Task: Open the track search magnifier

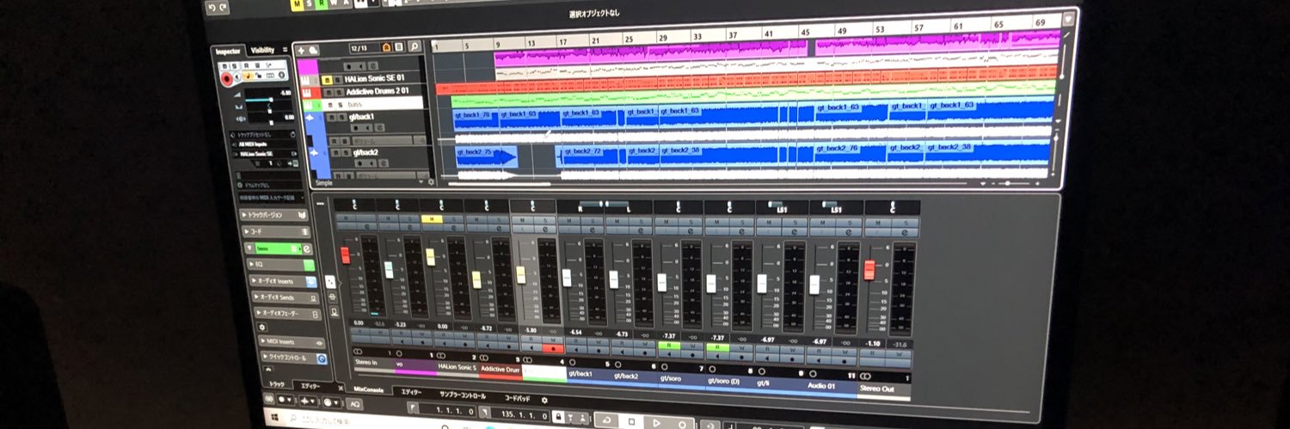Action: tap(414, 46)
